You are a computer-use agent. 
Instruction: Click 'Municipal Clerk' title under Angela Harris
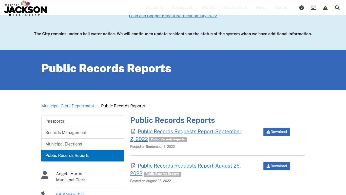71,180
